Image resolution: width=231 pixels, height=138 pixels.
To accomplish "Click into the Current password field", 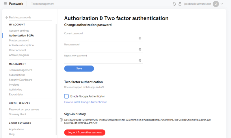I will click(x=101, y=38).
